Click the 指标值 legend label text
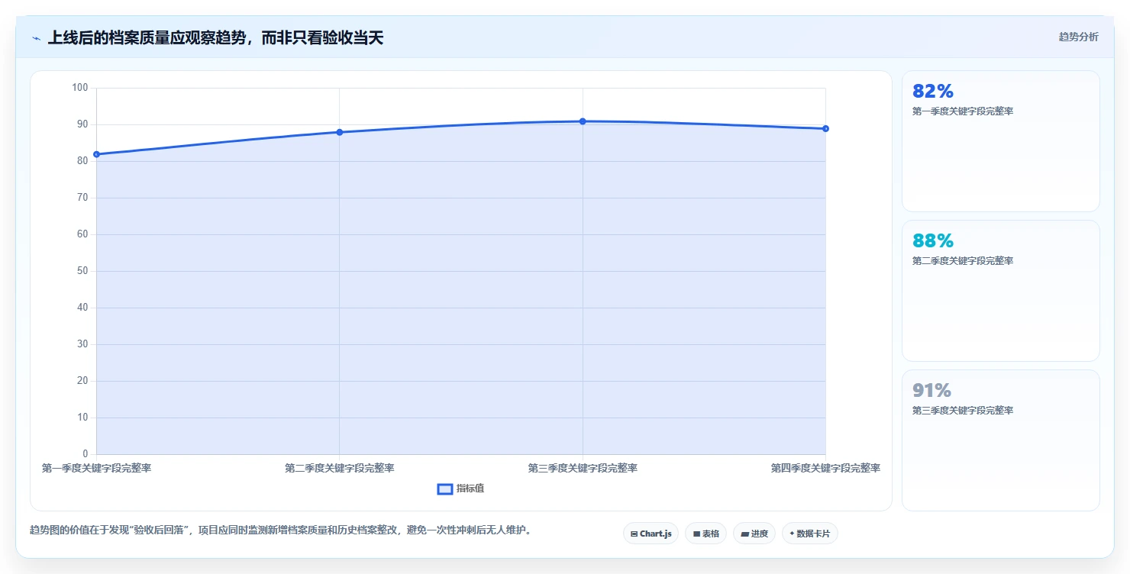Viewport: 1130px width, 574px height. 470,489
